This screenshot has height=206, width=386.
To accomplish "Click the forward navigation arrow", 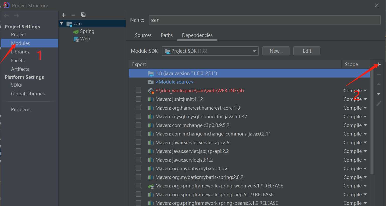I will (x=16, y=16).
